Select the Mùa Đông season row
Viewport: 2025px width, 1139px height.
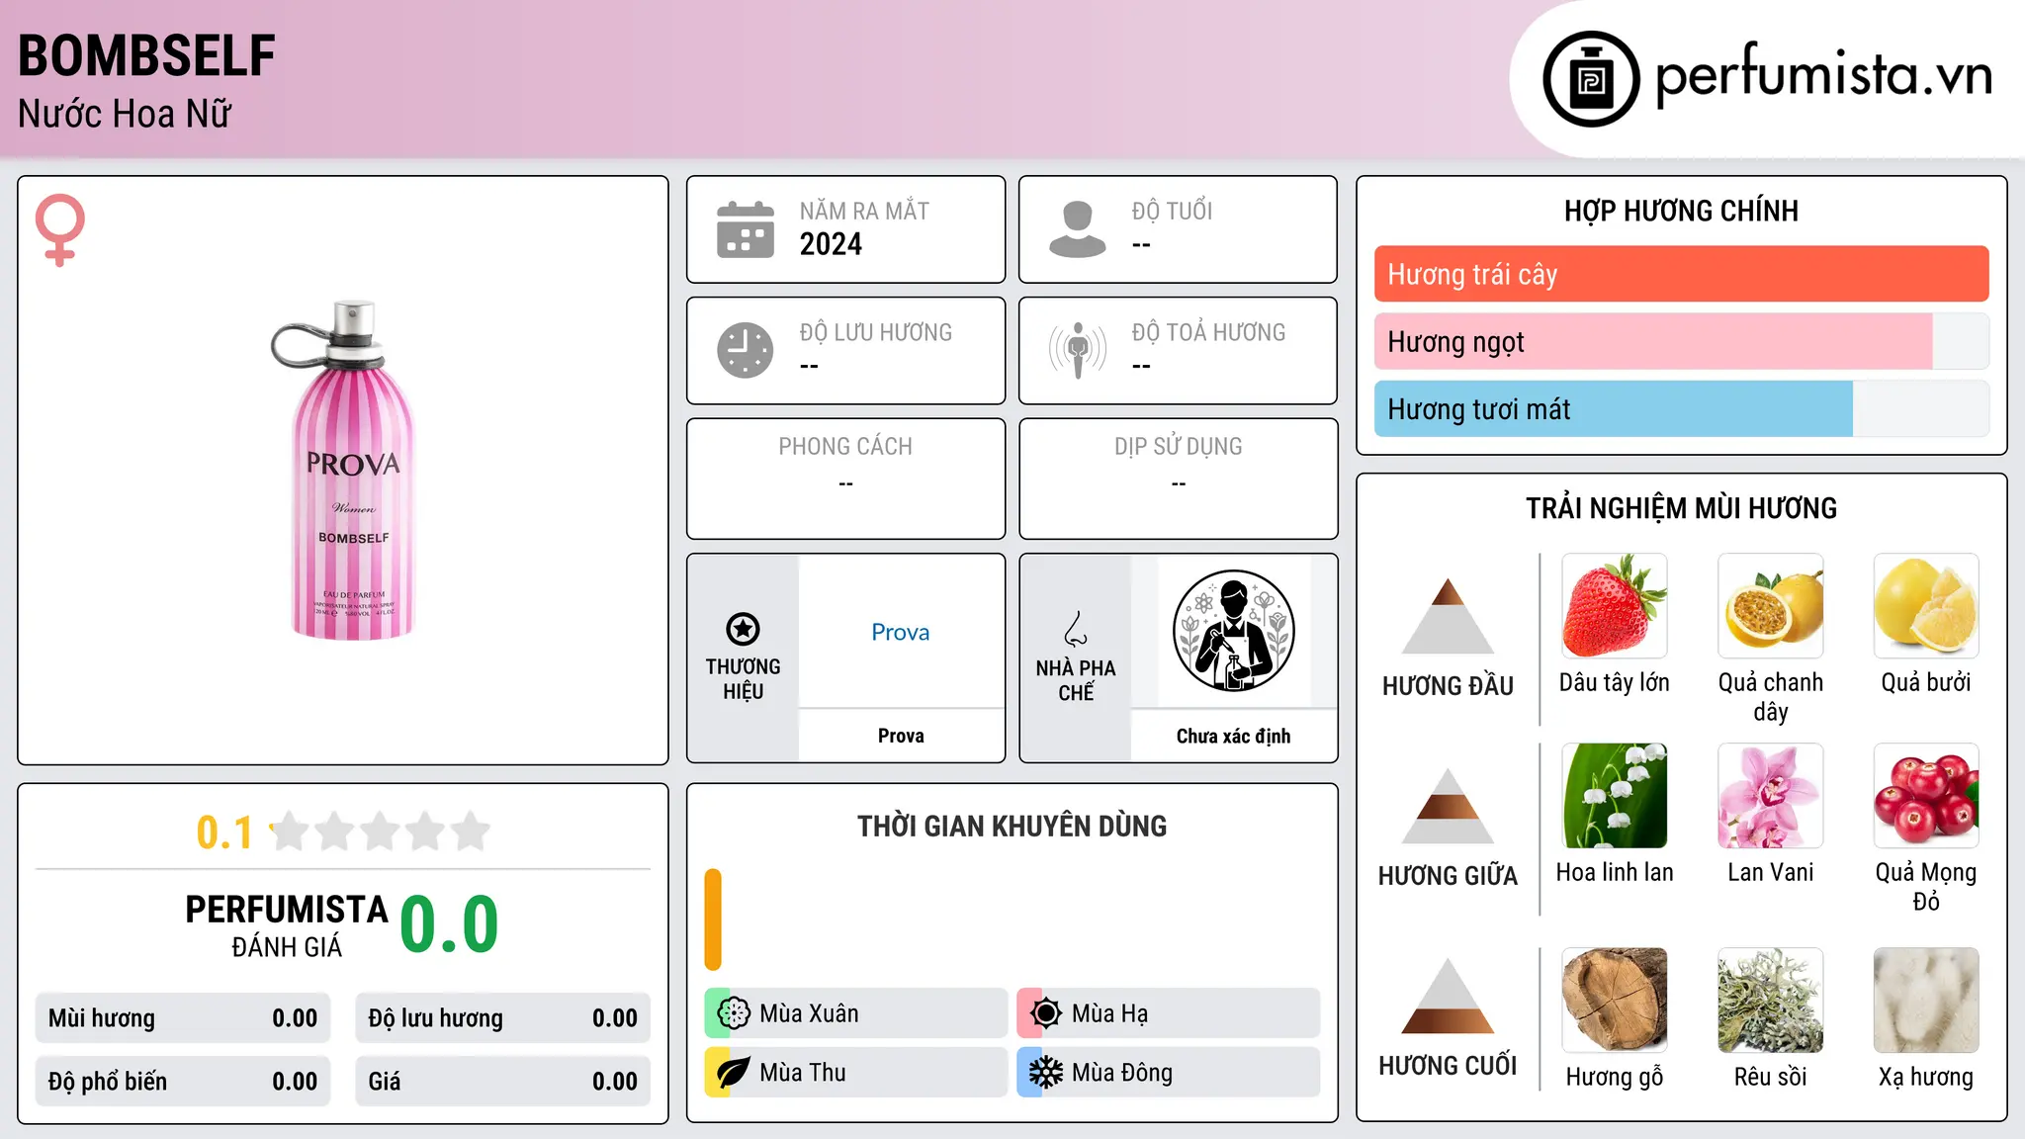pyautogui.click(x=1168, y=1073)
